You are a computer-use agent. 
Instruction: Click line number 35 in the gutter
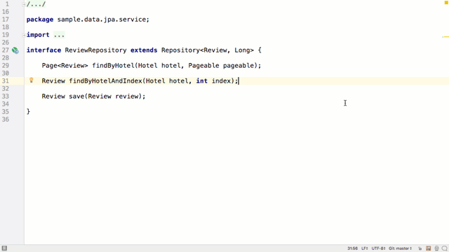tap(6, 112)
